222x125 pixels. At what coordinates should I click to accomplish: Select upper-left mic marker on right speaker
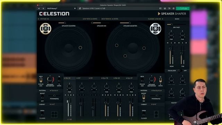tap(117, 45)
